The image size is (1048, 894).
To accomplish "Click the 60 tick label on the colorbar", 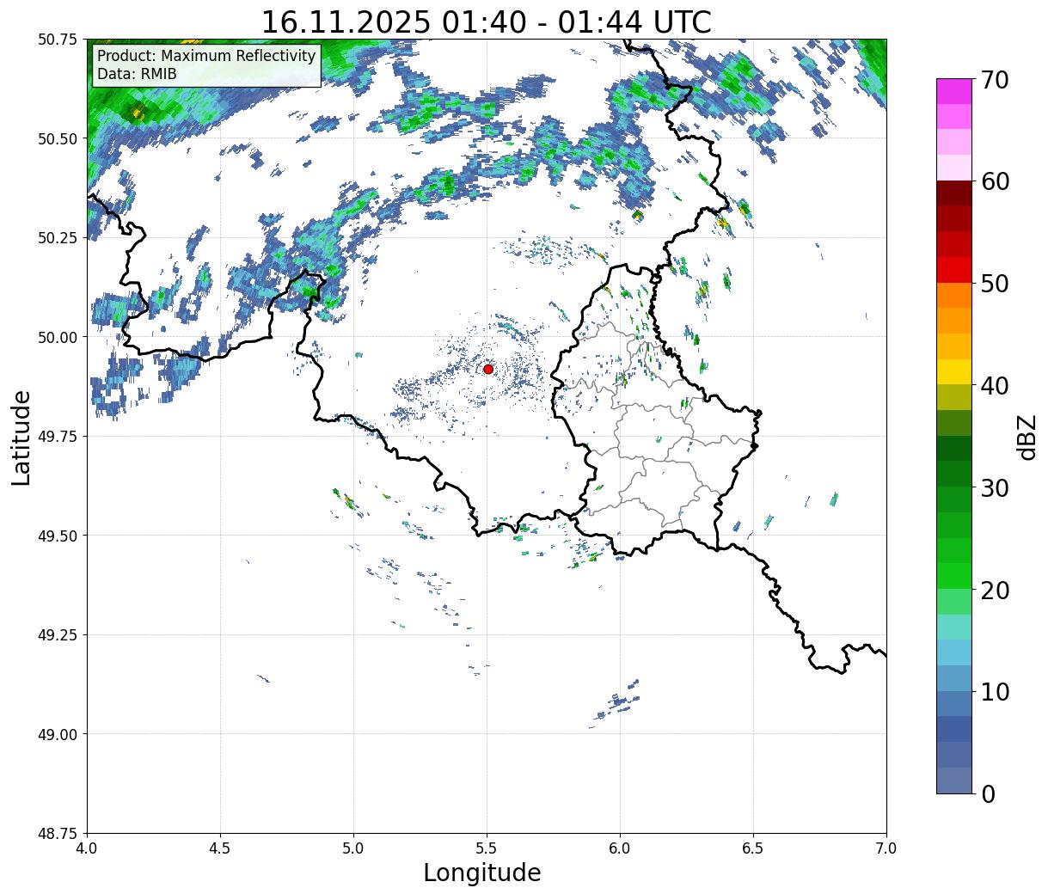I will (x=994, y=181).
